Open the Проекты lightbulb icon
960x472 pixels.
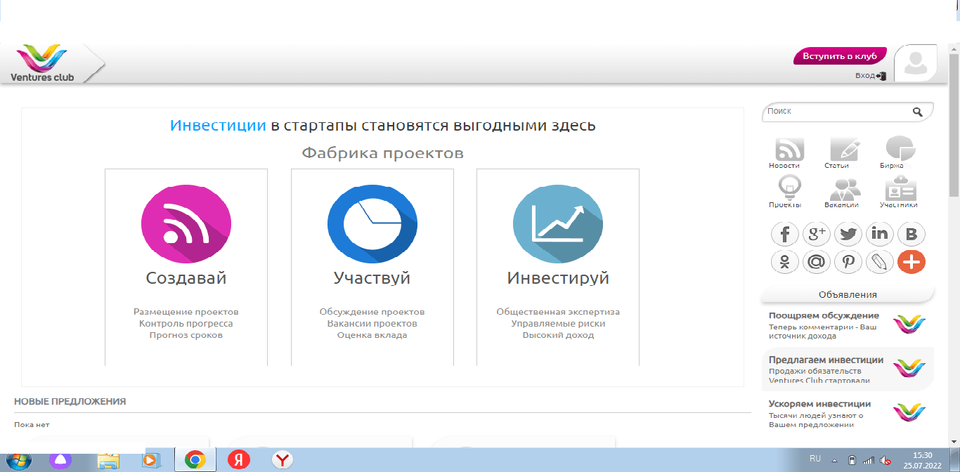(x=789, y=188)
